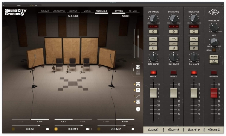Select omni pattern icon for Room 1 mic

pyautogui.click(x=90, y=129)
